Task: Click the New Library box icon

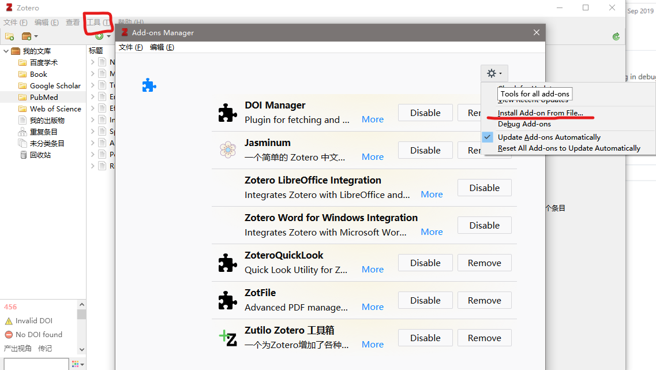Action: (x=27, y=36)
